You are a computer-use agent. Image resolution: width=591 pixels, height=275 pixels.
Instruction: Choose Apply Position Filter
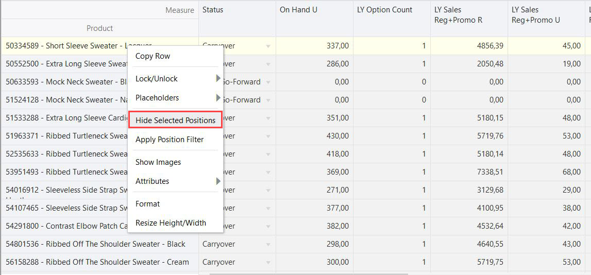176,140
